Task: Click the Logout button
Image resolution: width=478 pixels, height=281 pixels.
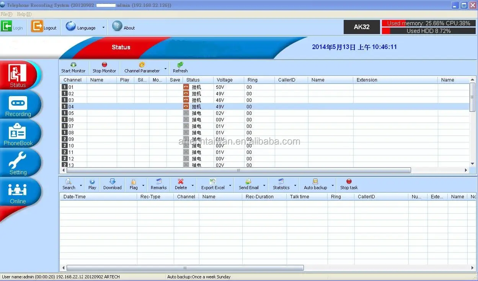Action: coord(44,27)
